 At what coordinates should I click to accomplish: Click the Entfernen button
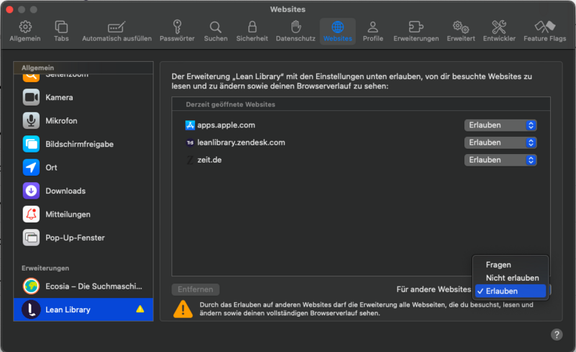tap(195, 289)
